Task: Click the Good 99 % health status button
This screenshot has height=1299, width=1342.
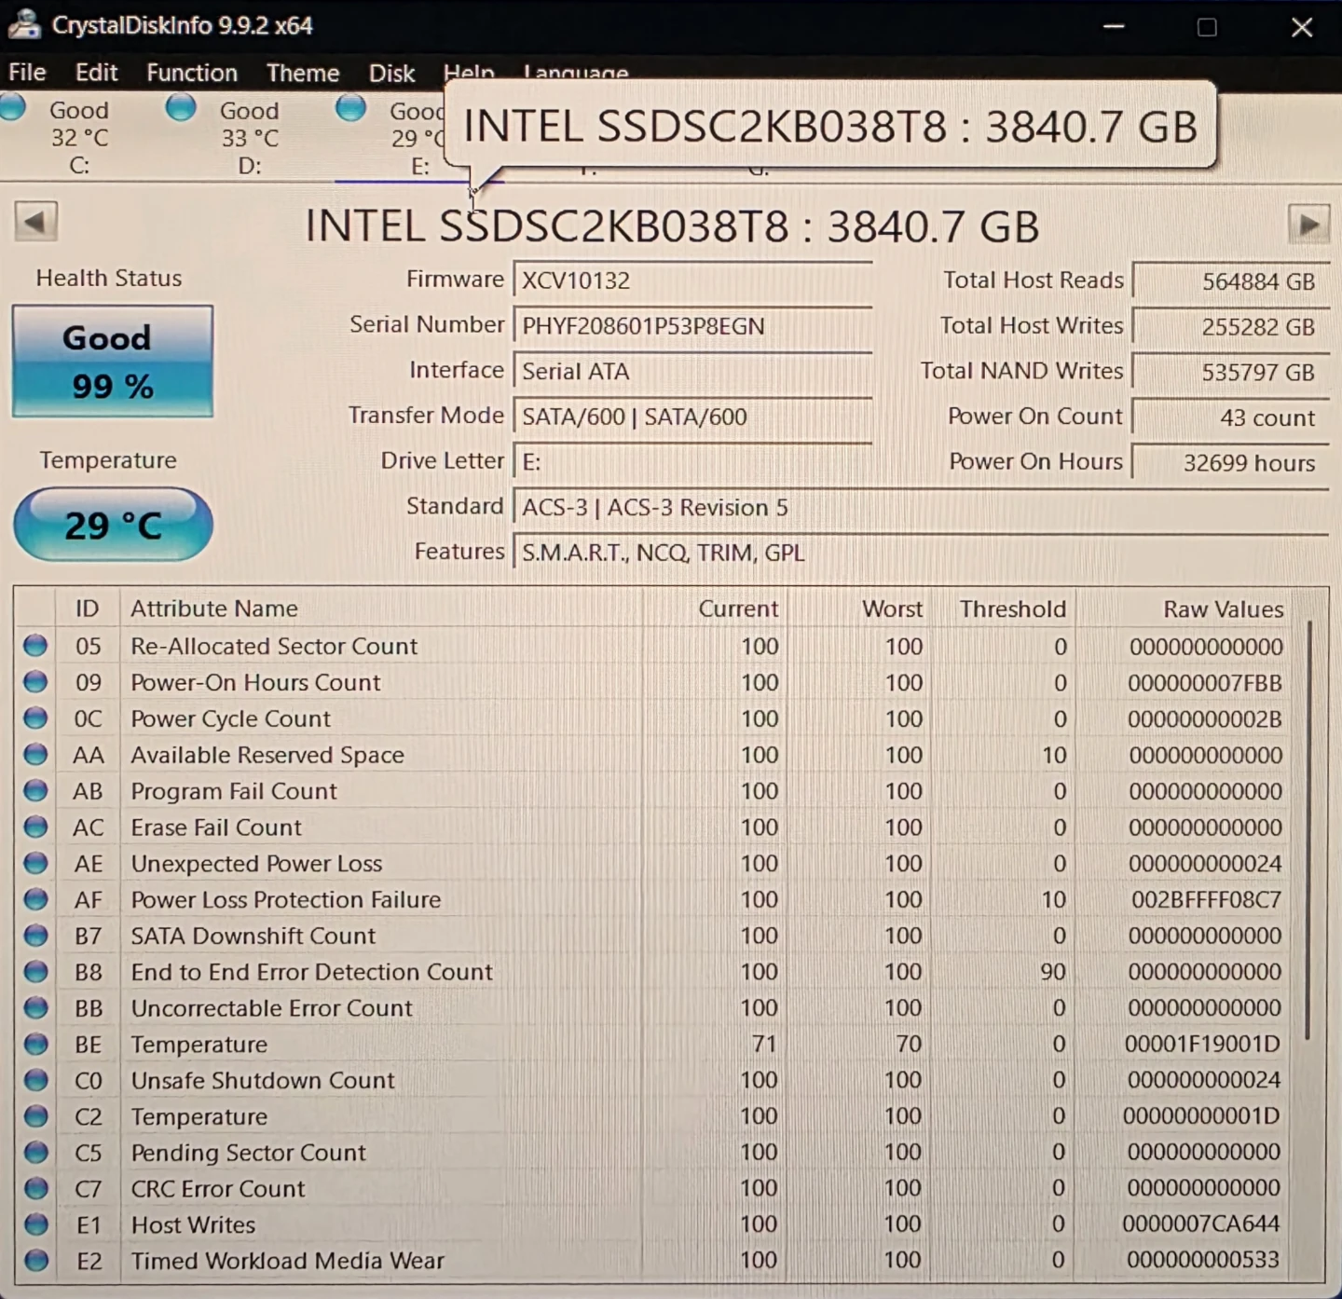Action: pos(112,362)
